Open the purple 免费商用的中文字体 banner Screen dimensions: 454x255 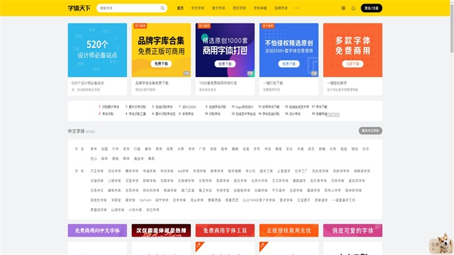click(97, 230)
